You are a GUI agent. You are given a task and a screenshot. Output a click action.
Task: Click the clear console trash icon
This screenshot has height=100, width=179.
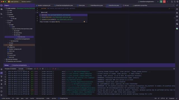pyautogui.click(x=5, y=84)
